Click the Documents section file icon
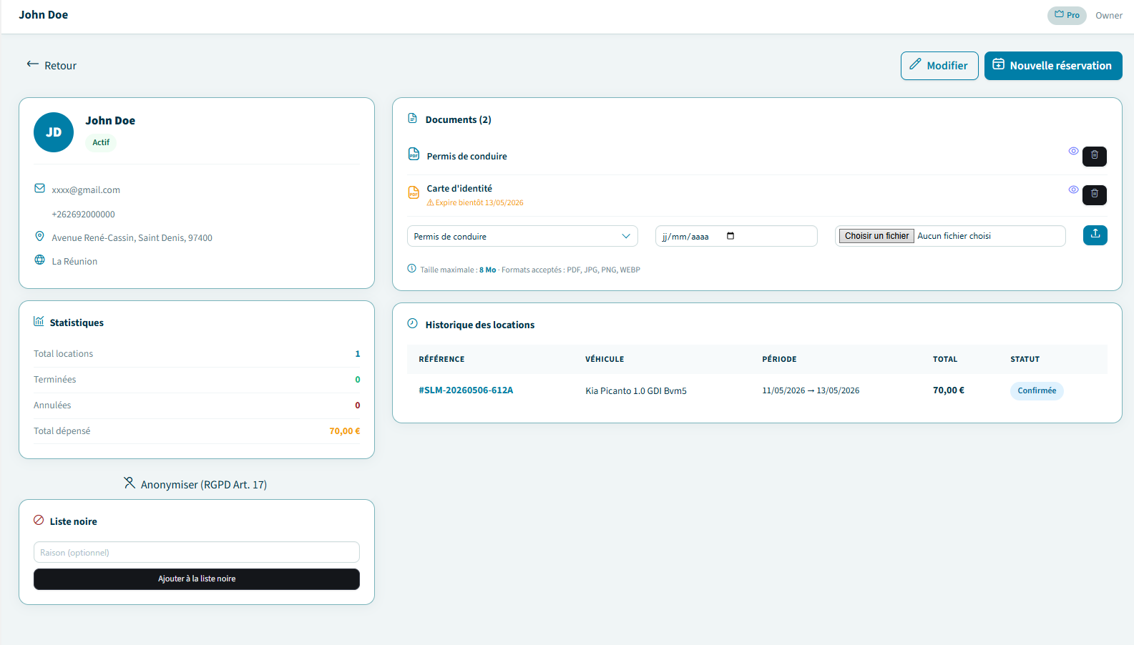 click(x=412, y=118)
